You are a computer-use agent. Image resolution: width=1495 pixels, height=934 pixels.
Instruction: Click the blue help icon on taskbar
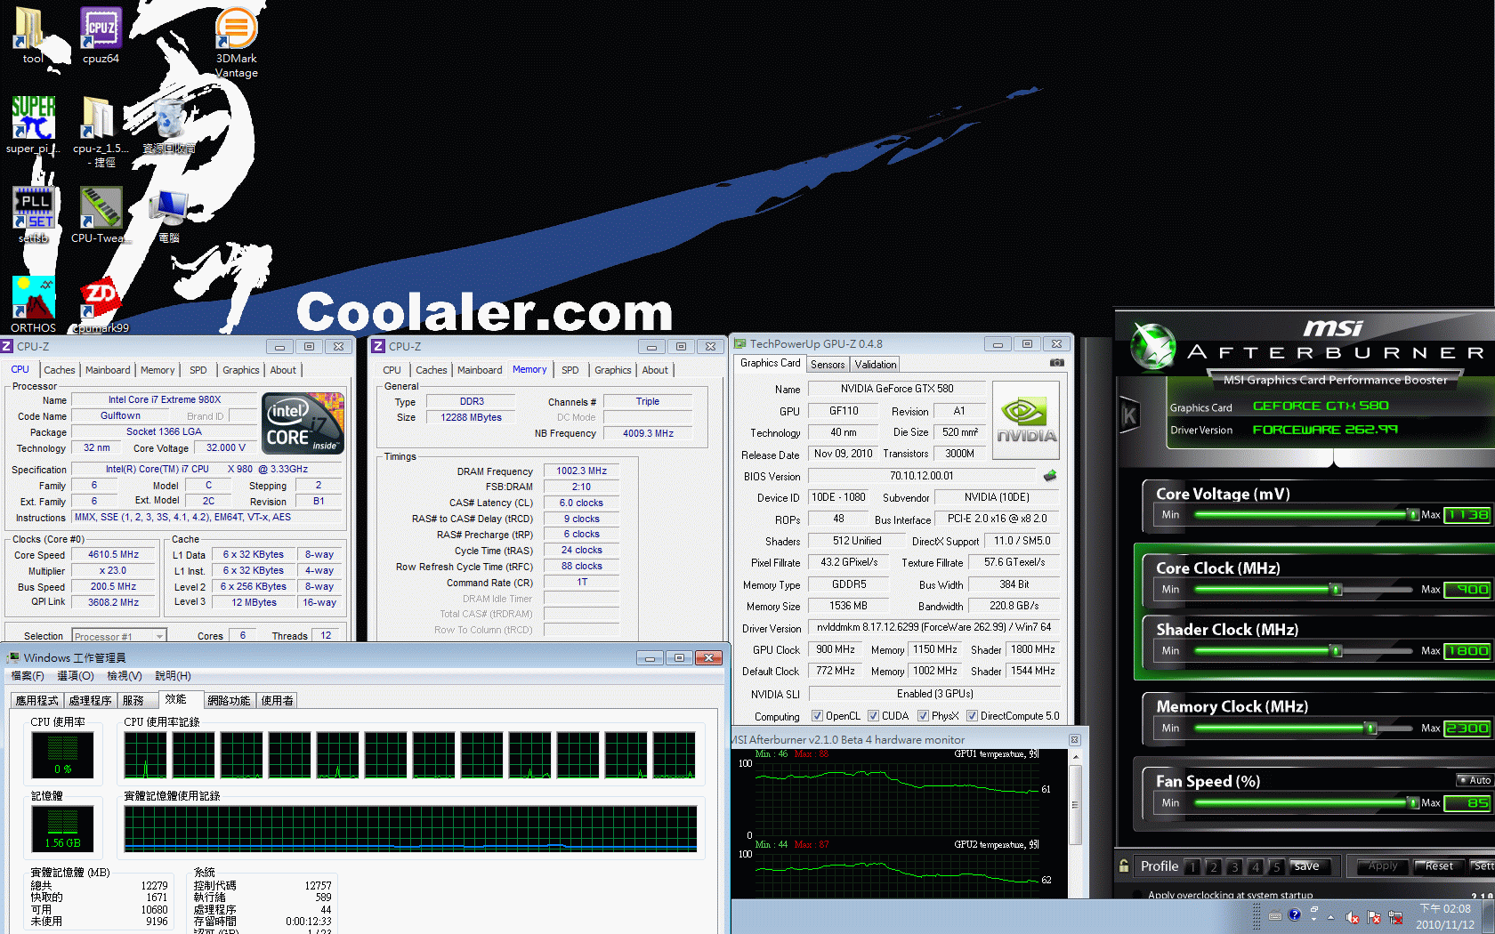coord(1295,914)
